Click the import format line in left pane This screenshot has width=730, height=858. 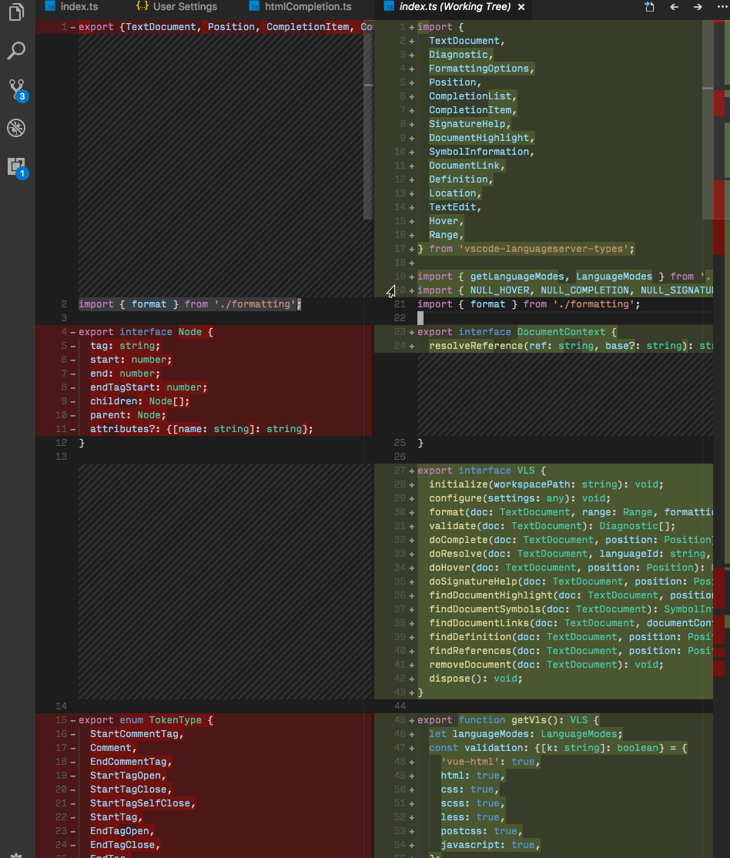tap(190, 304)
